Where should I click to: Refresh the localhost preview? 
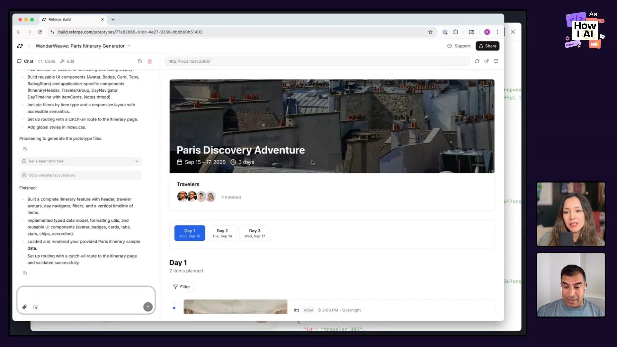coord(477,61)
